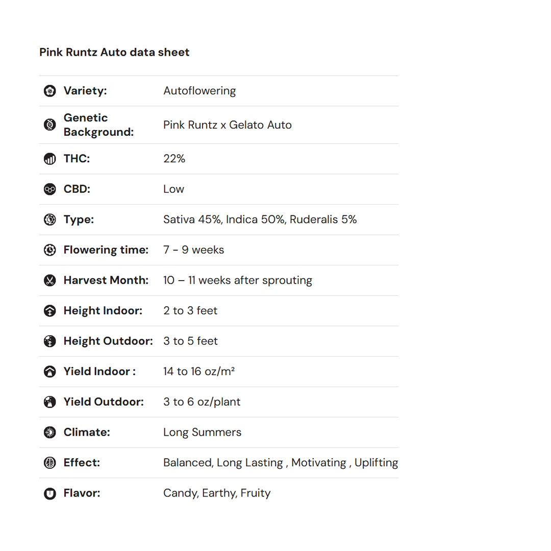Click the Climate sun icon
This screenshot has height=551, width=551.
(x=49, y=432)
